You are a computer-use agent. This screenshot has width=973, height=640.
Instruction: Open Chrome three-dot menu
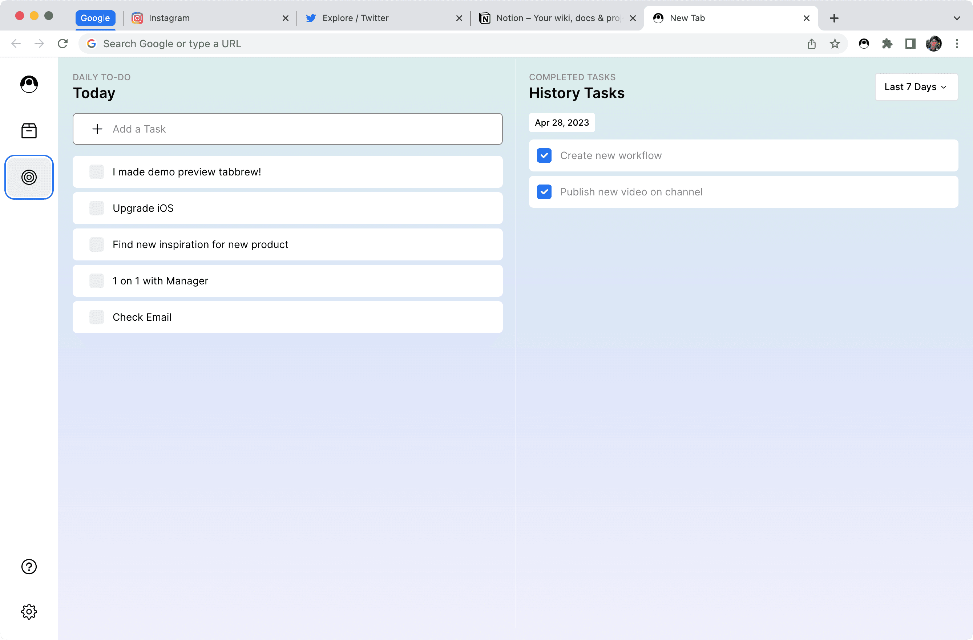point(957,44)
